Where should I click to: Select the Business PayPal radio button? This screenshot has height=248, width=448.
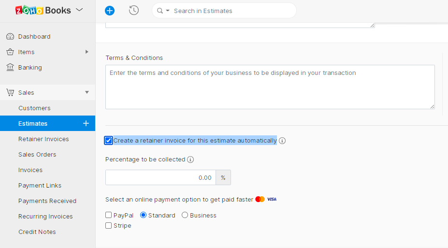pyautogui.click(x=185, y=215)
